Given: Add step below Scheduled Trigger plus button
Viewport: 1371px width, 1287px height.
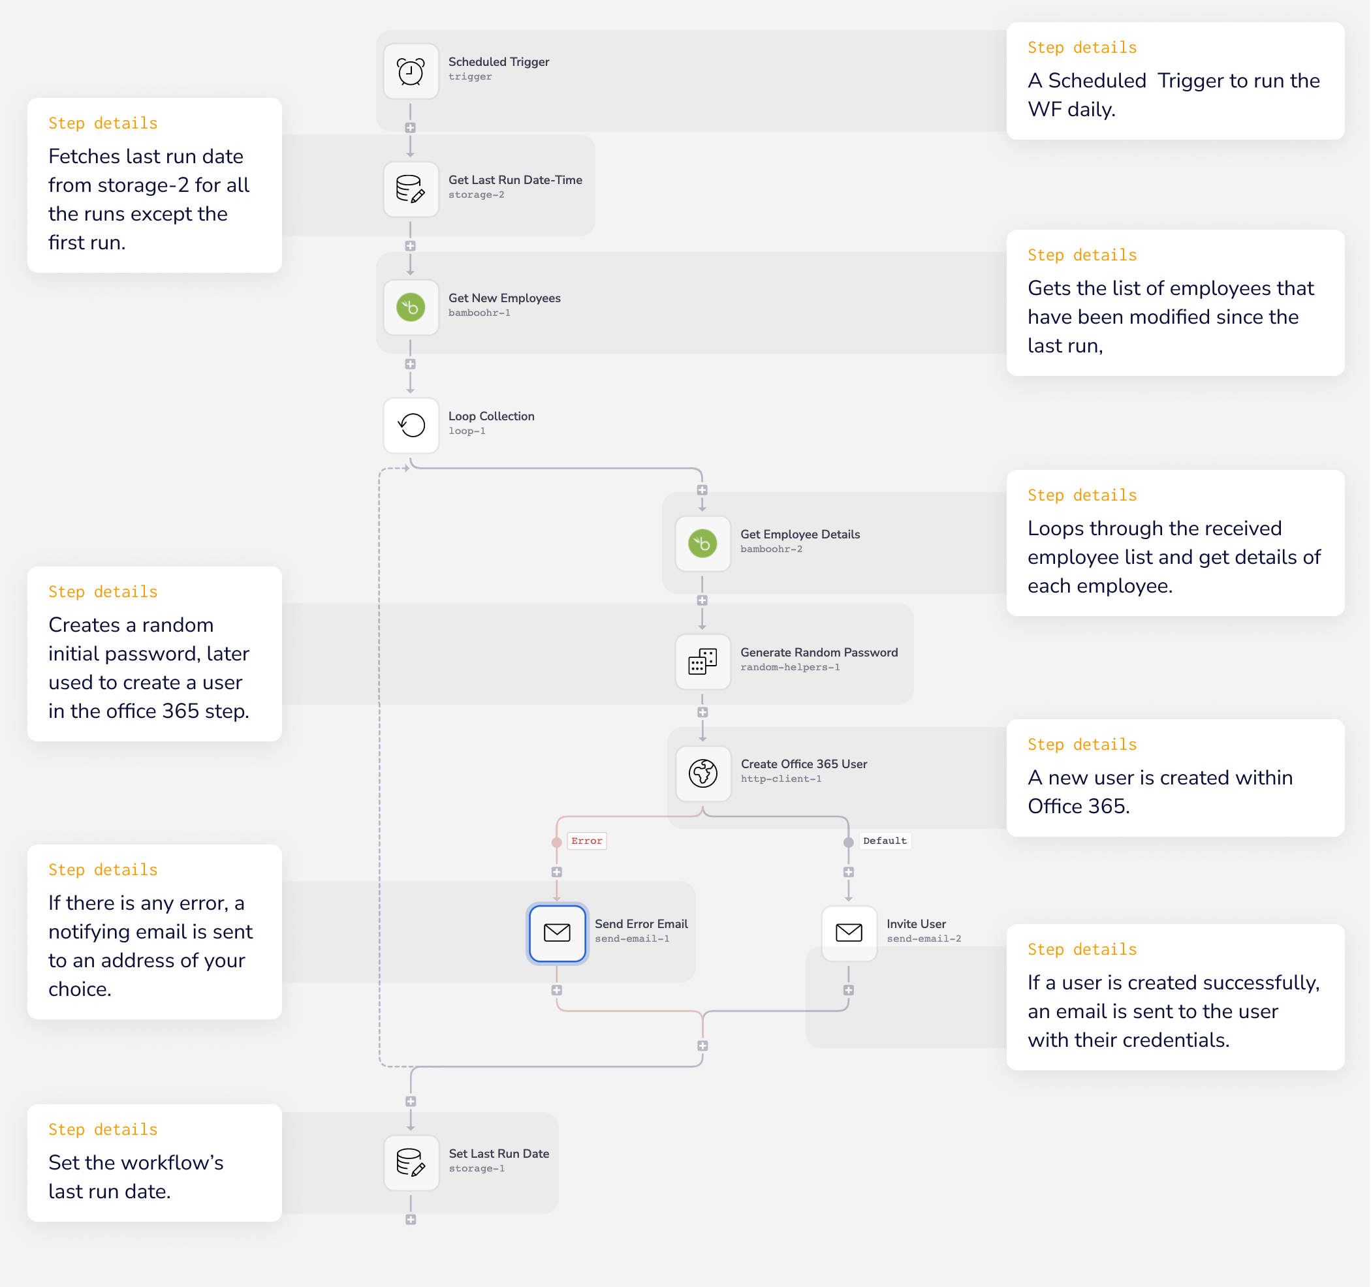Looking at the screenshot, I should pyautogui.click(x=411, y=128).
